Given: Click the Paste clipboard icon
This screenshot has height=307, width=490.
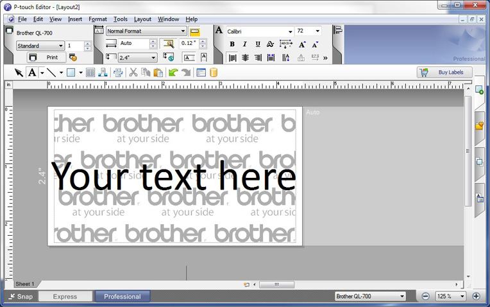Looking at the screenshot, I should coord(157,73).
